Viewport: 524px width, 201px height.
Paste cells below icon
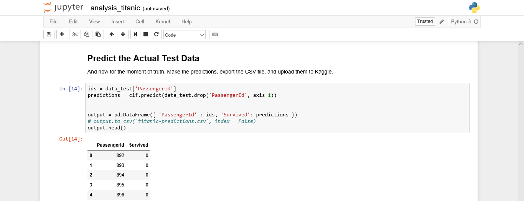[98, 34]
